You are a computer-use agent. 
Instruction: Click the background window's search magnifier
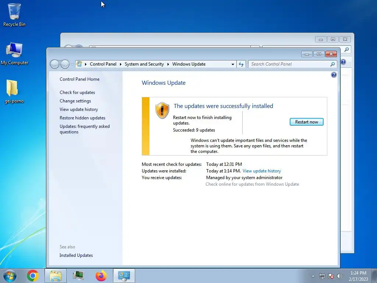click(346, 49)
